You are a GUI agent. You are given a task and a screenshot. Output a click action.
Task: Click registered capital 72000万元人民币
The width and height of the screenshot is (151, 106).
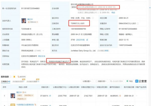click(78, 23)
